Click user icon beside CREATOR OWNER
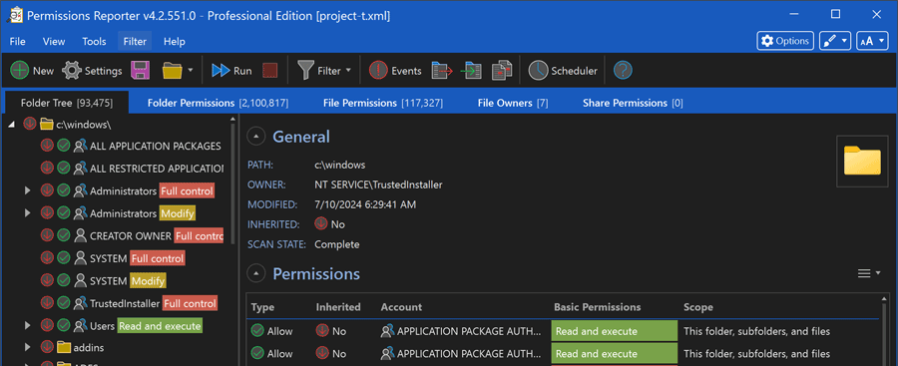 [80, 236]
